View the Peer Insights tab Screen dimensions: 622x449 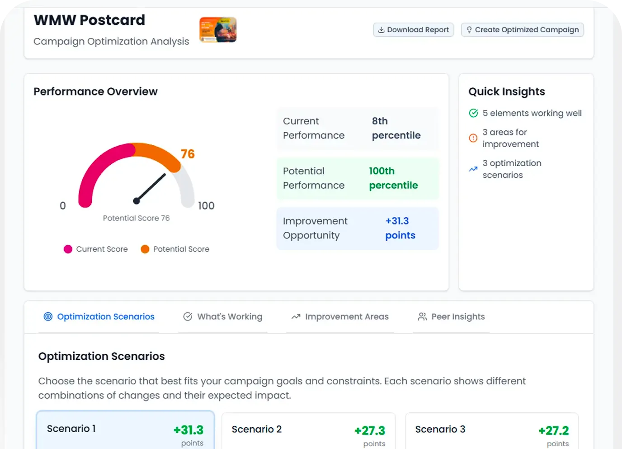(x=451, y=317)
